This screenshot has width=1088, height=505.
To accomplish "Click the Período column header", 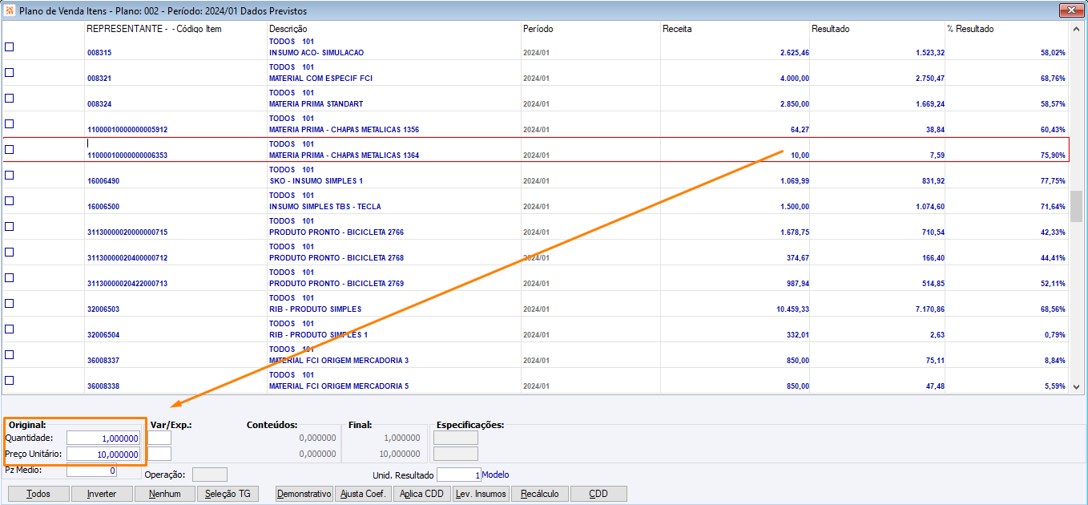I will pos(538,29).
